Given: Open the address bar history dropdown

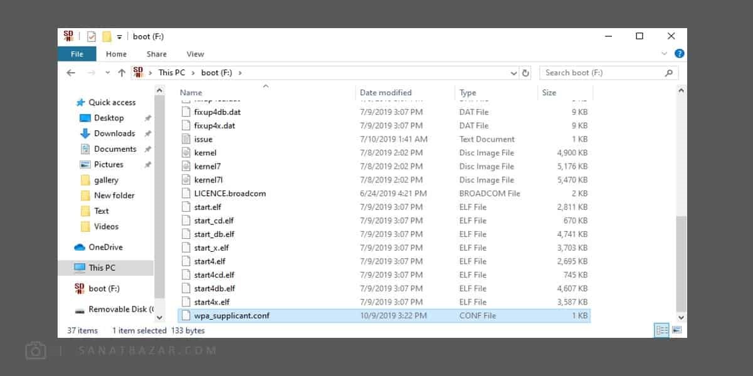Looking at the screenshot, I should pyautogui.click(x=514, y=73).
